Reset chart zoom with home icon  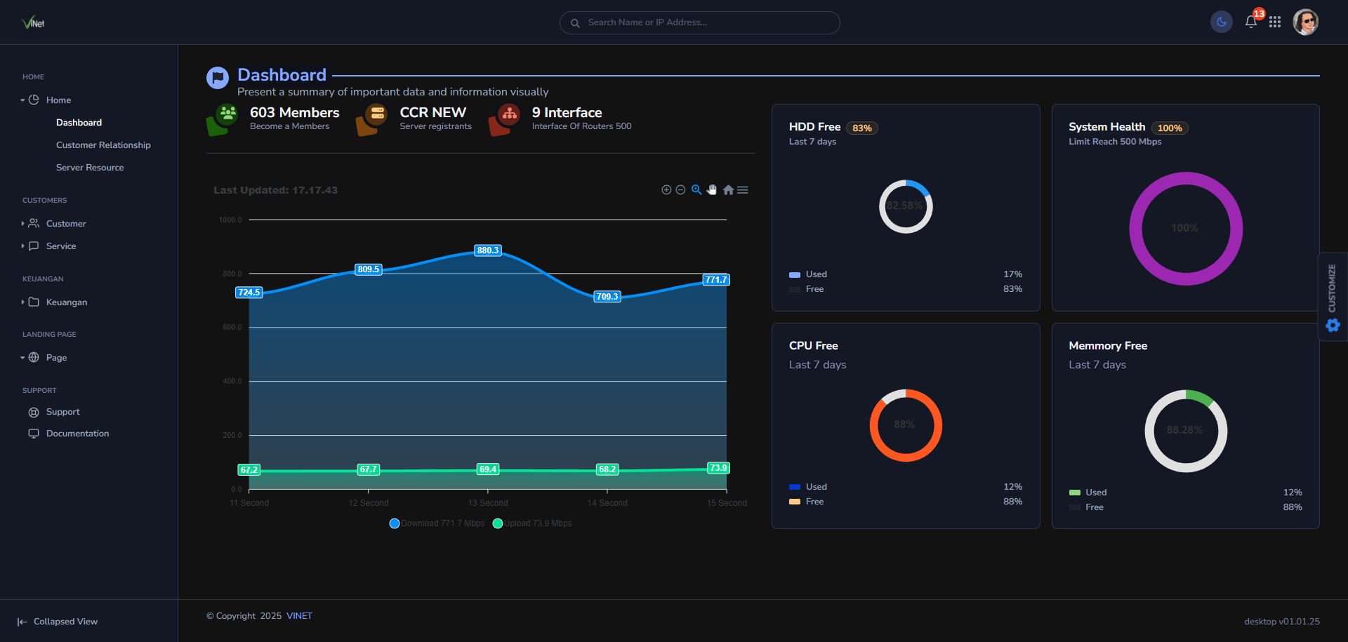(728, 190)
